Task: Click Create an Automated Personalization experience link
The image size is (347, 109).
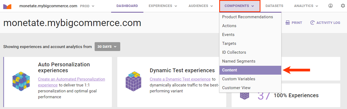Action: click(x=71, y=82)
